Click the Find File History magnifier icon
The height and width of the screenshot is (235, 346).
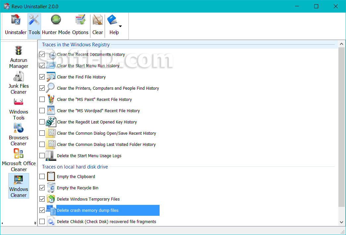tap(51, 77)
